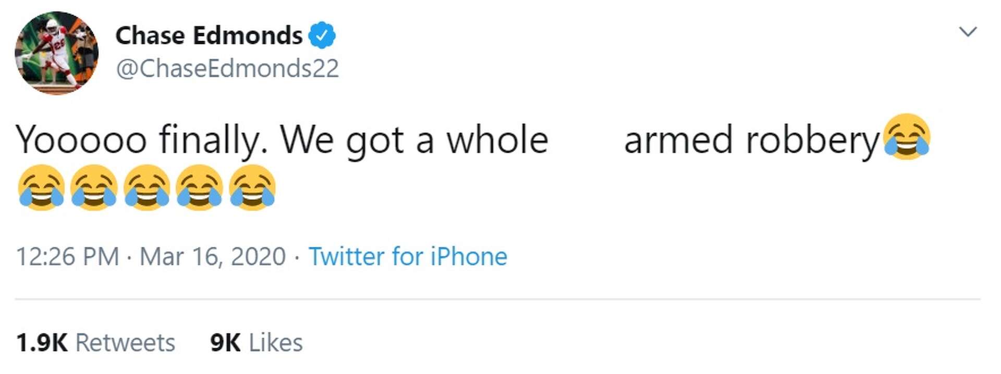Click Chase Edmonds' profile avatar picture
Image resolution: width=1001 pixels, height=374 pixels.
point(56,53)
